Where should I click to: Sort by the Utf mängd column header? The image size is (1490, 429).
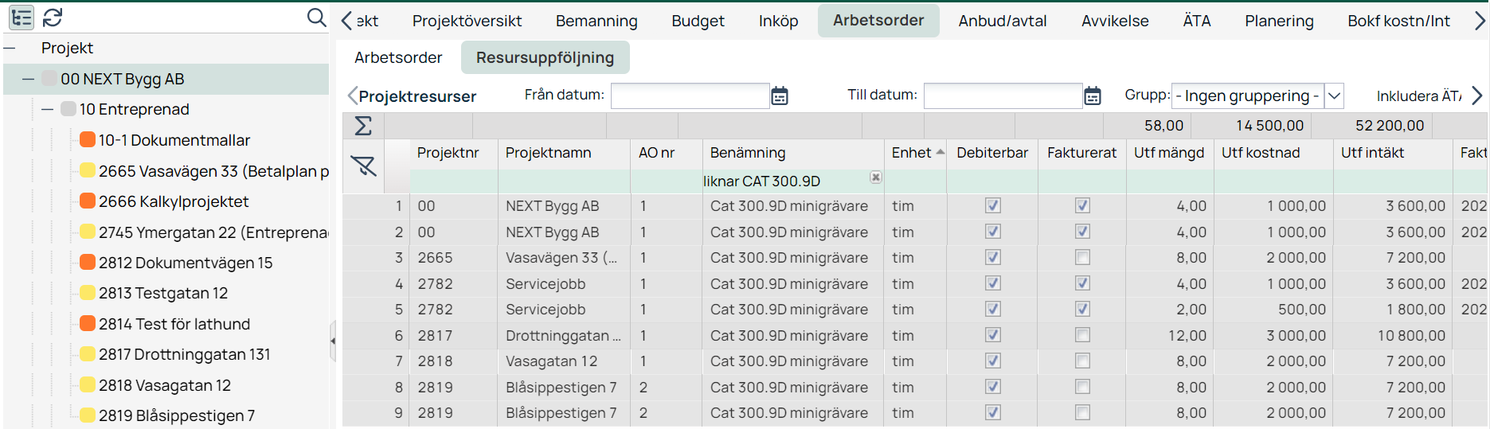click(x=1168, y=153)
